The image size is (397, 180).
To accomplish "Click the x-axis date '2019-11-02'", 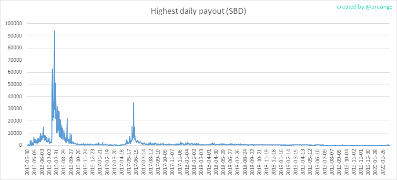I will [x=354, y=162].
